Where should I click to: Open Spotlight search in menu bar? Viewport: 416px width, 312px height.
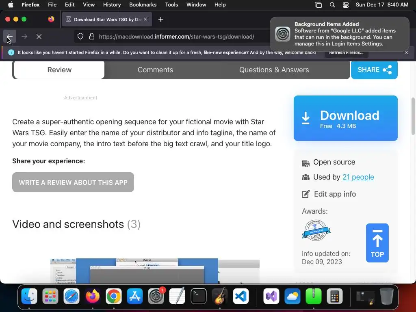point(332,5)
